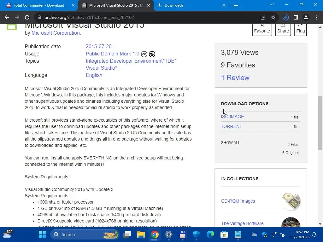Open the IDE* topic link
This screenshot has height=242, width=323.
coord(171,61)
